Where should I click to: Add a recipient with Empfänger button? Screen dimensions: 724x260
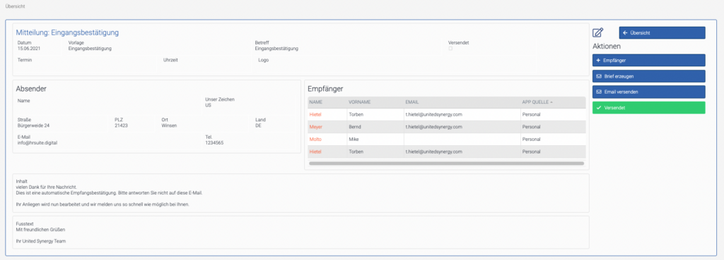click(x=649, y=61)
